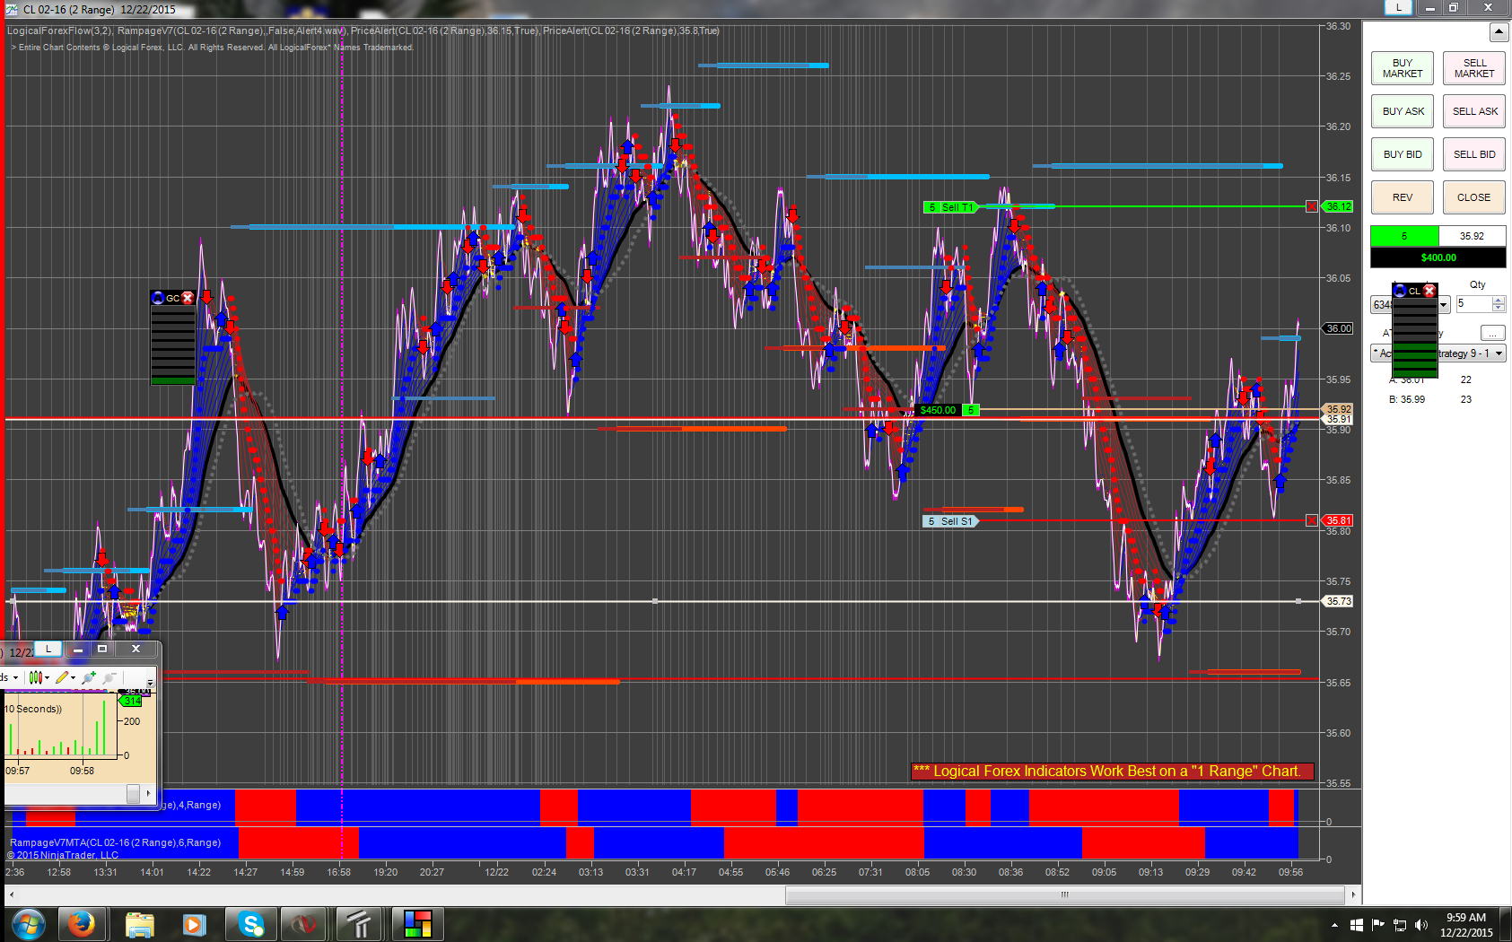Click the ATM strategy ellipsis button
The width and height of the screenshot is (1512, 942).
[1492, 333]
